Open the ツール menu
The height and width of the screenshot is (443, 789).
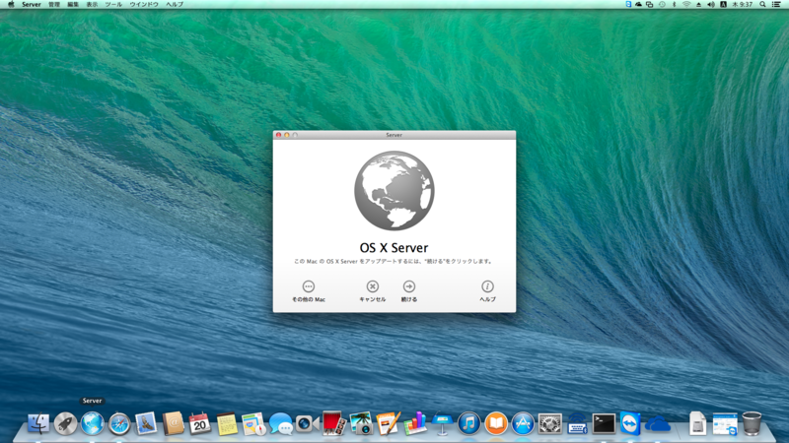tap(113, 4)
